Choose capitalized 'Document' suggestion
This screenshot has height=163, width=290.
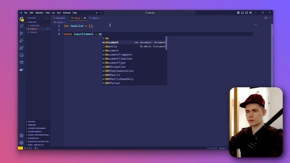pos(135,50)
